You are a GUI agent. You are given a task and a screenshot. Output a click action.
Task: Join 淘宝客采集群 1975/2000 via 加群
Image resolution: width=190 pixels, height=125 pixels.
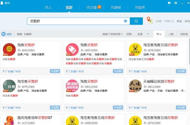55,107
